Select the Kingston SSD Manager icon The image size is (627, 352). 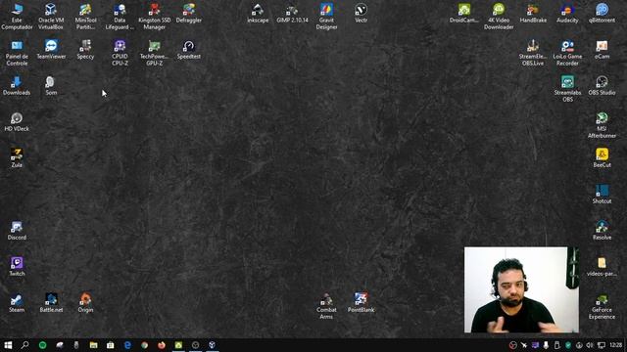coord(155,17)
